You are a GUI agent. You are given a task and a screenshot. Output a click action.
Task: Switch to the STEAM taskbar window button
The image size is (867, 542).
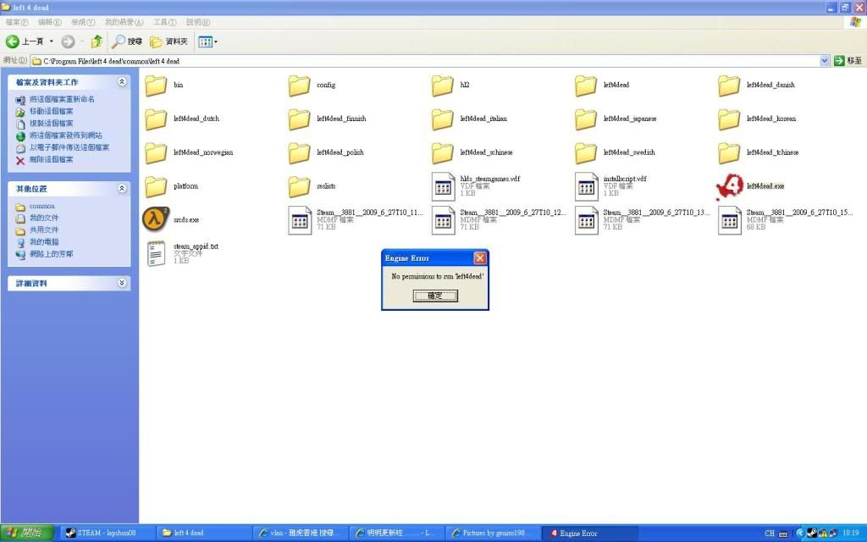coord(100,533)
